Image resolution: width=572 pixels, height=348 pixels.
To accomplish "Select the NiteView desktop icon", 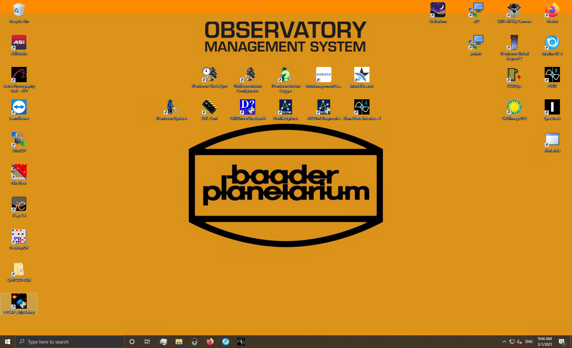I will click(19, 172).
